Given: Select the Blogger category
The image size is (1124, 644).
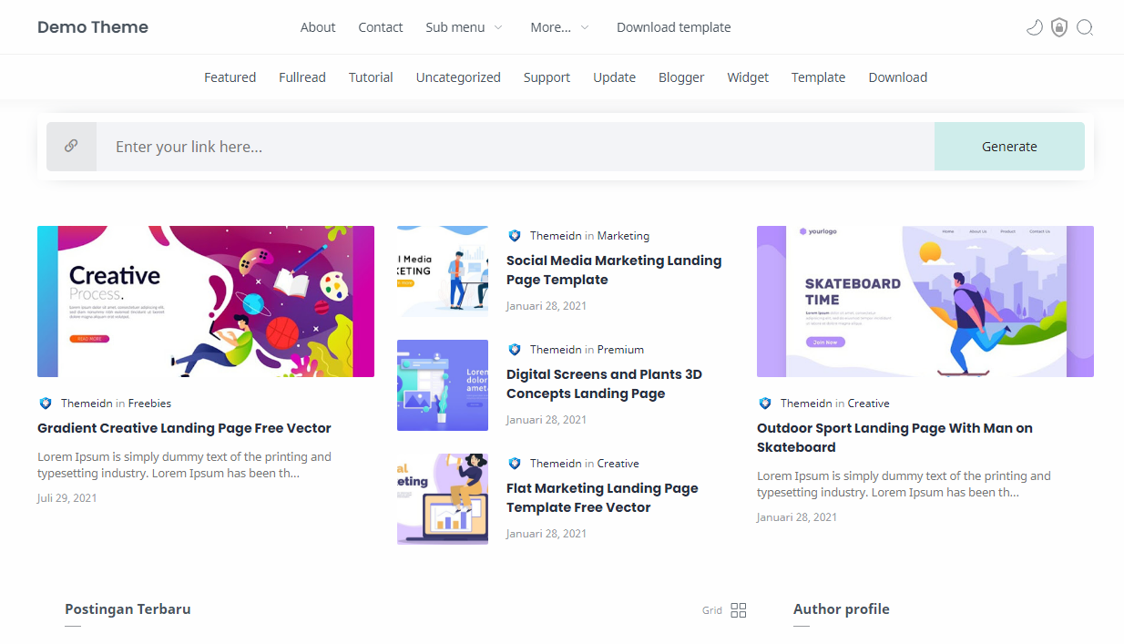Looking at the screenshot, I should (681, 77).
